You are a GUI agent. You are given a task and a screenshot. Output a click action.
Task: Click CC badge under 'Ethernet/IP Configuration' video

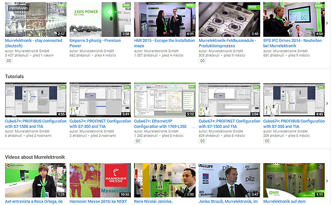coord(138,141)
